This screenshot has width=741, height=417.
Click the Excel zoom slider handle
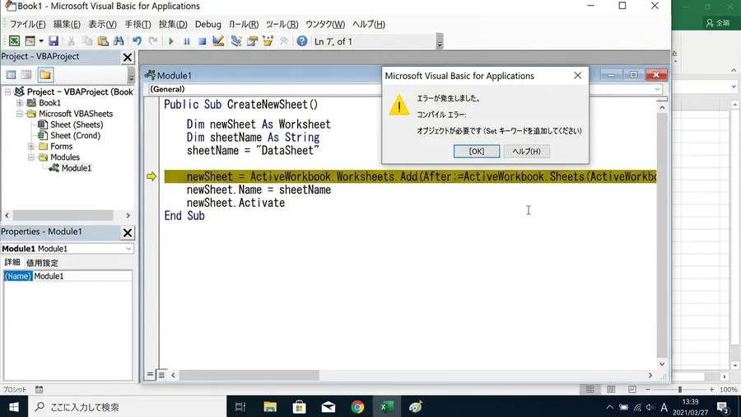679,390
